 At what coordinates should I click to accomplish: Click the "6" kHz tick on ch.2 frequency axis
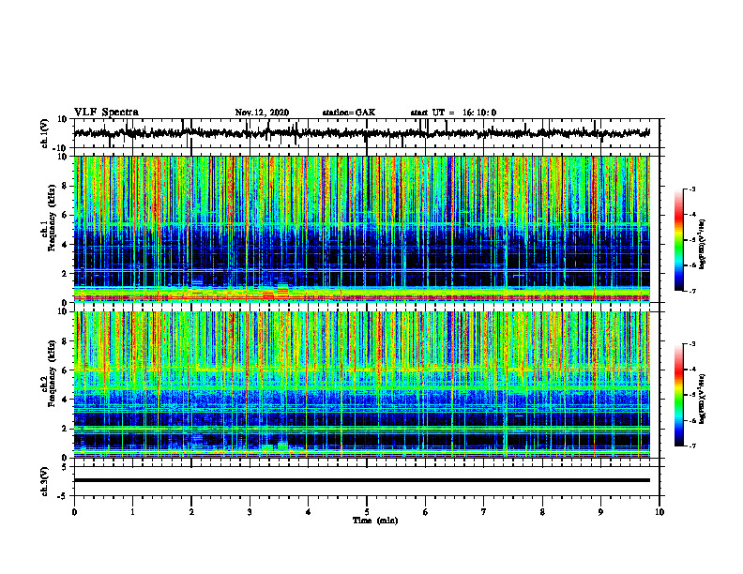point(65,370)
